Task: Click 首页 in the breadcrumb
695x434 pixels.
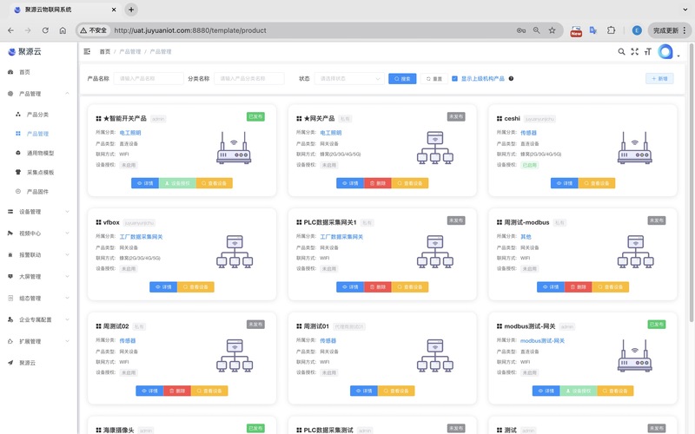Action: pos(104,52)
